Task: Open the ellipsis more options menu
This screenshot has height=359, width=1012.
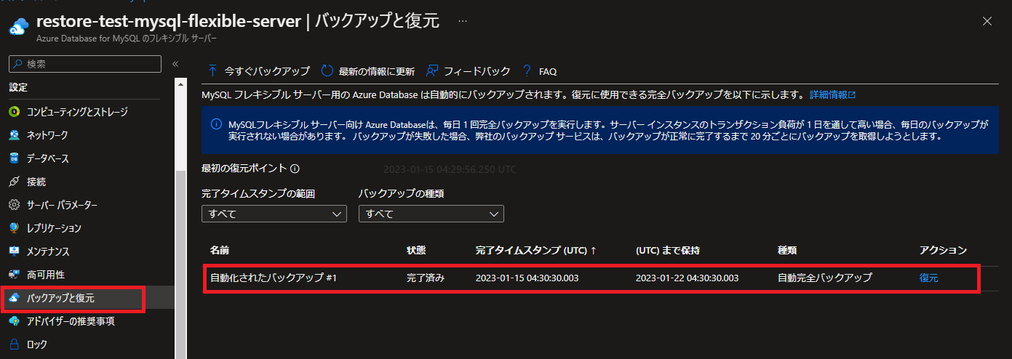Action: (462, 21)
